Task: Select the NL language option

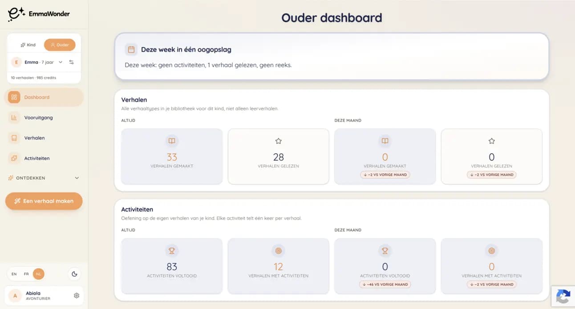Action: pyautogui.click(x=39, y=274)
